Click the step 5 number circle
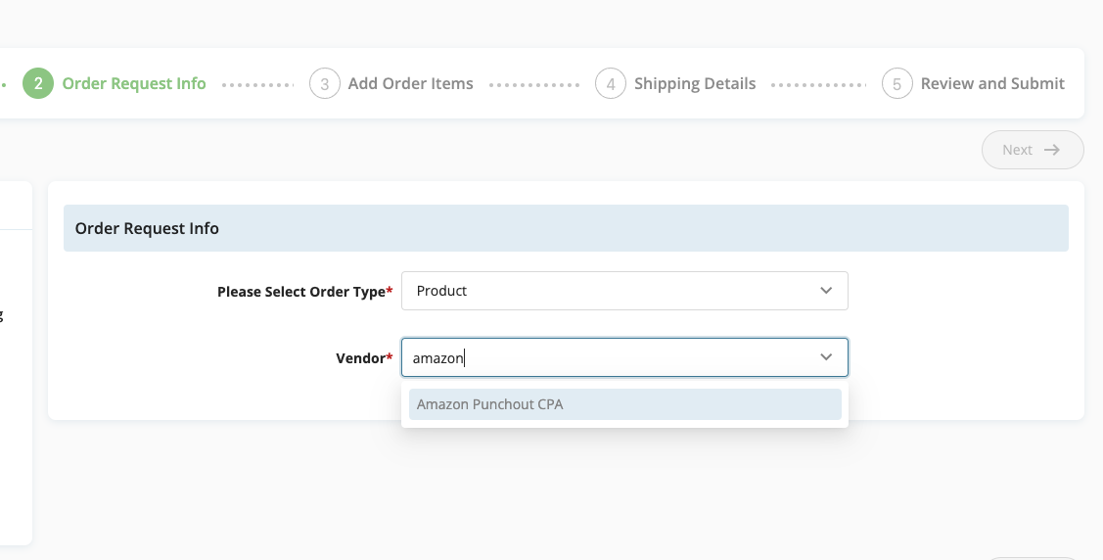The height and width of the screenshot is (560, 1103). pos(896,84)
